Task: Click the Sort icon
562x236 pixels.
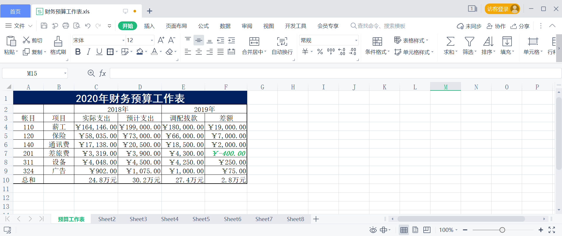Action: pyautogui.click(x=488, y=41)
